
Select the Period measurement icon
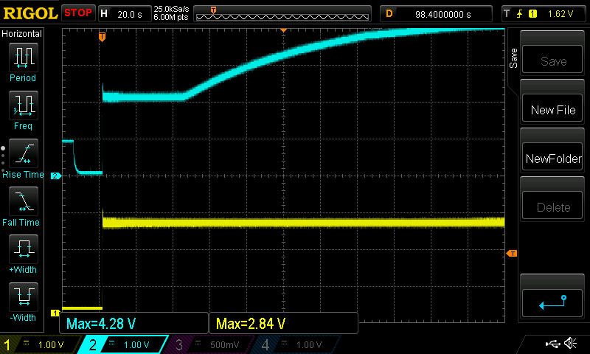pos(23,58)
